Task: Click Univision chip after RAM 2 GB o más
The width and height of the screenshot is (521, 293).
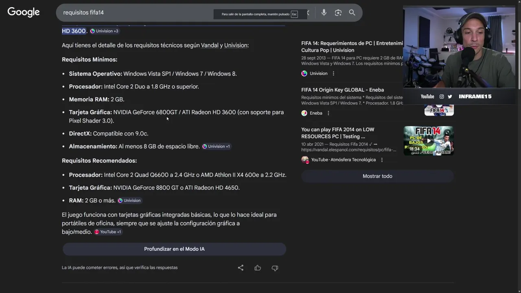Action: tap(129, 200)
